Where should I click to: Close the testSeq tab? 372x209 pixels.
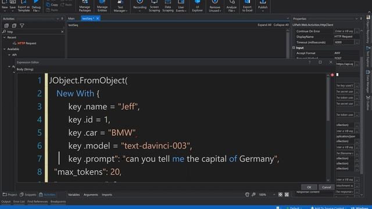point(98,19)
